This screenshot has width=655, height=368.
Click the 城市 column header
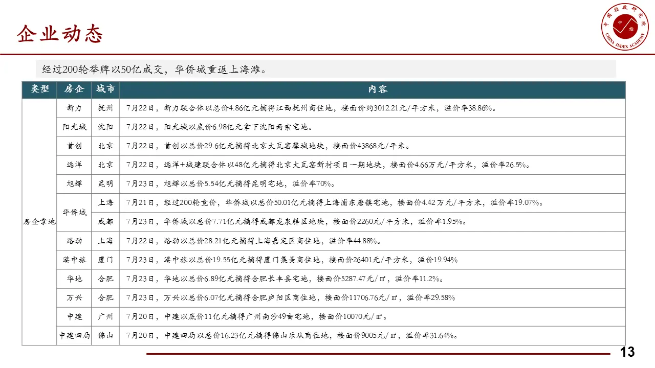coord(105,89)
